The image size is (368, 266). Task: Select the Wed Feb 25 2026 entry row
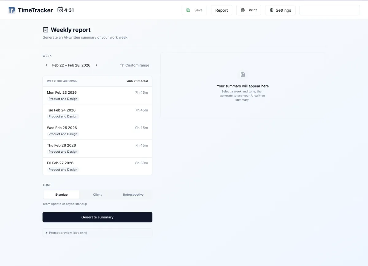[97, 131]
